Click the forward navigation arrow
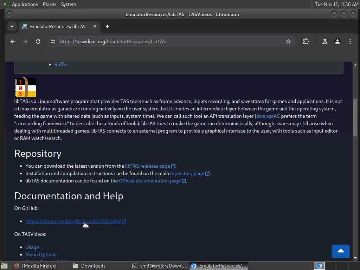Screen dimensions: 360x270 coord(25,41)
